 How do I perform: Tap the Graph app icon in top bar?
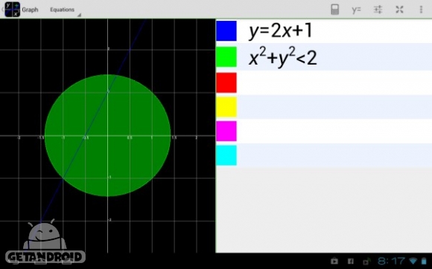pyautogui.click(x=13, y=10)
